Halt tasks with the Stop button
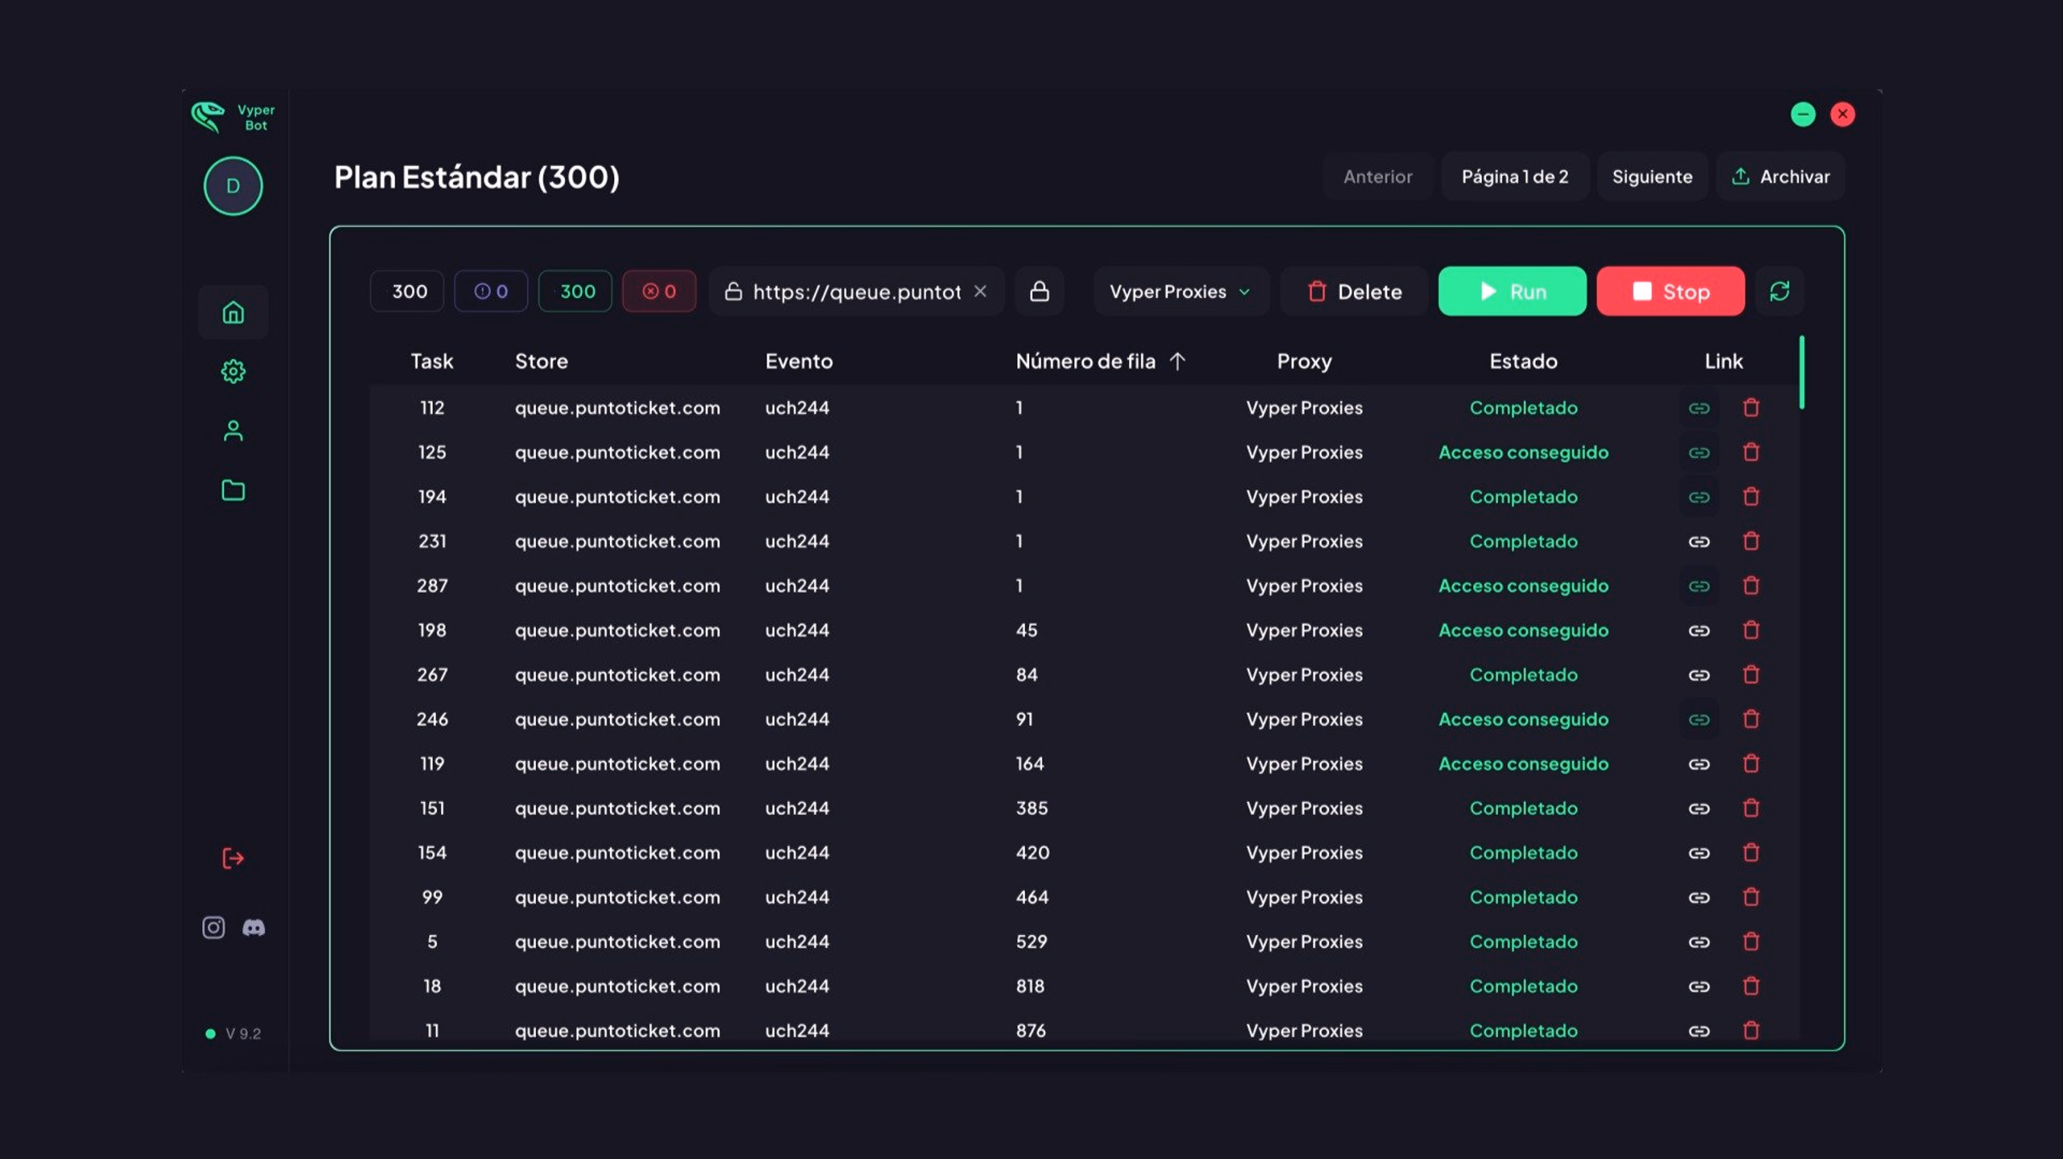 [x=1671, y=291]
